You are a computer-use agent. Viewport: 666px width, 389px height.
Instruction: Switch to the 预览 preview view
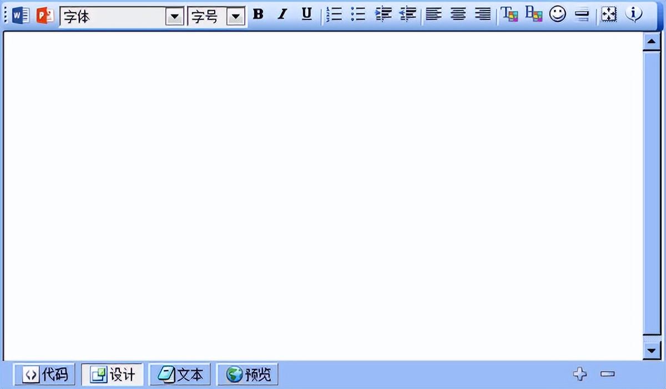(248, 375)
